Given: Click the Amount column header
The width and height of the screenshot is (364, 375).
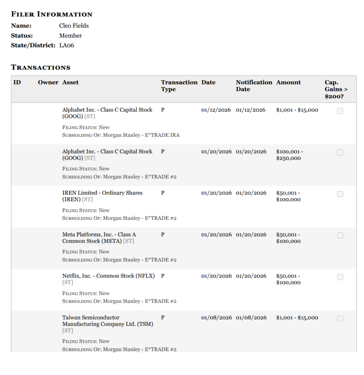Looking at the screenshot, I should coord(288,82).
